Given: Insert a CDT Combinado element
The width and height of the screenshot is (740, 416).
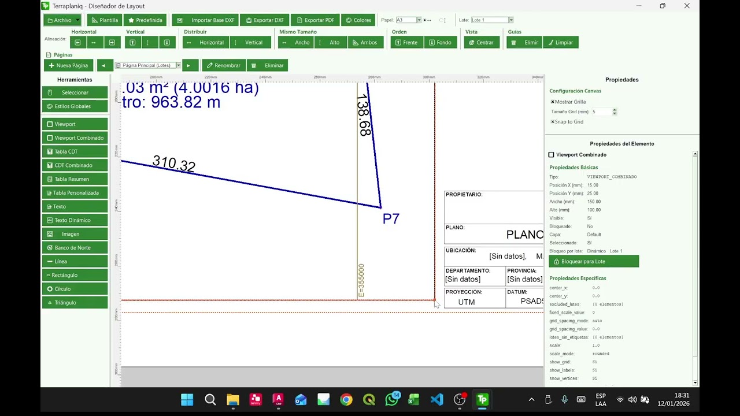Looking at the screenshot, I should click(x=75, y=165).
